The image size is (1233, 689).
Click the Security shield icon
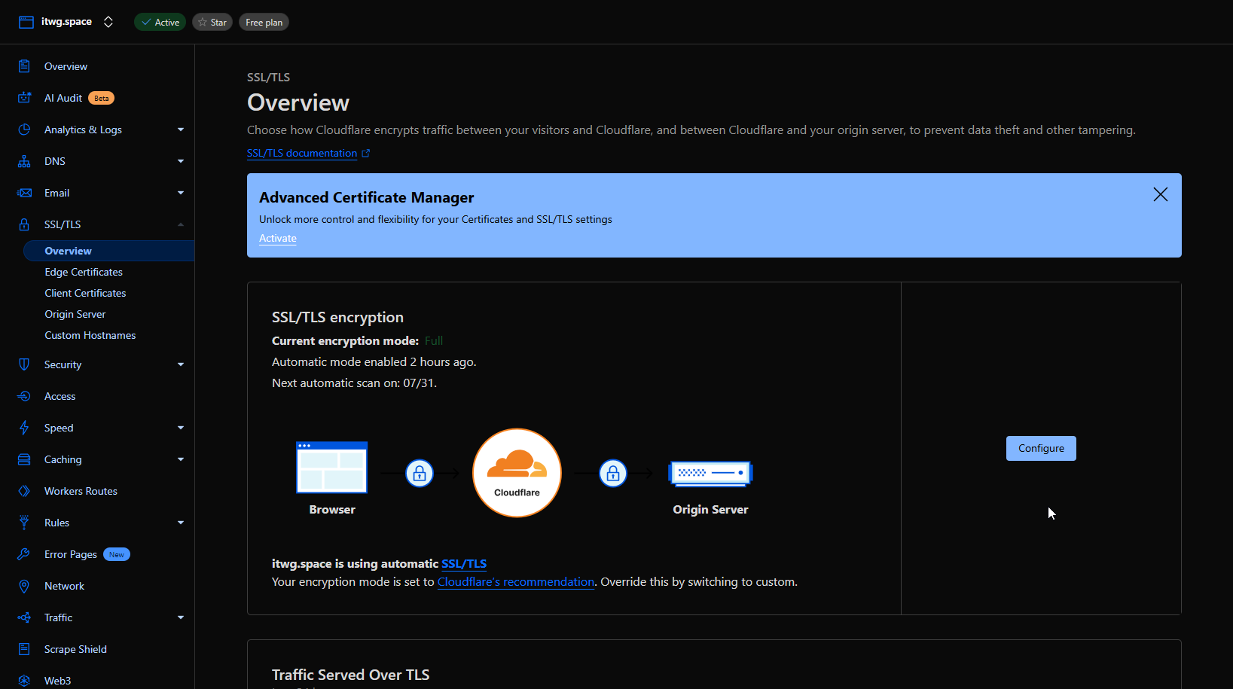[x=24, y=364]
